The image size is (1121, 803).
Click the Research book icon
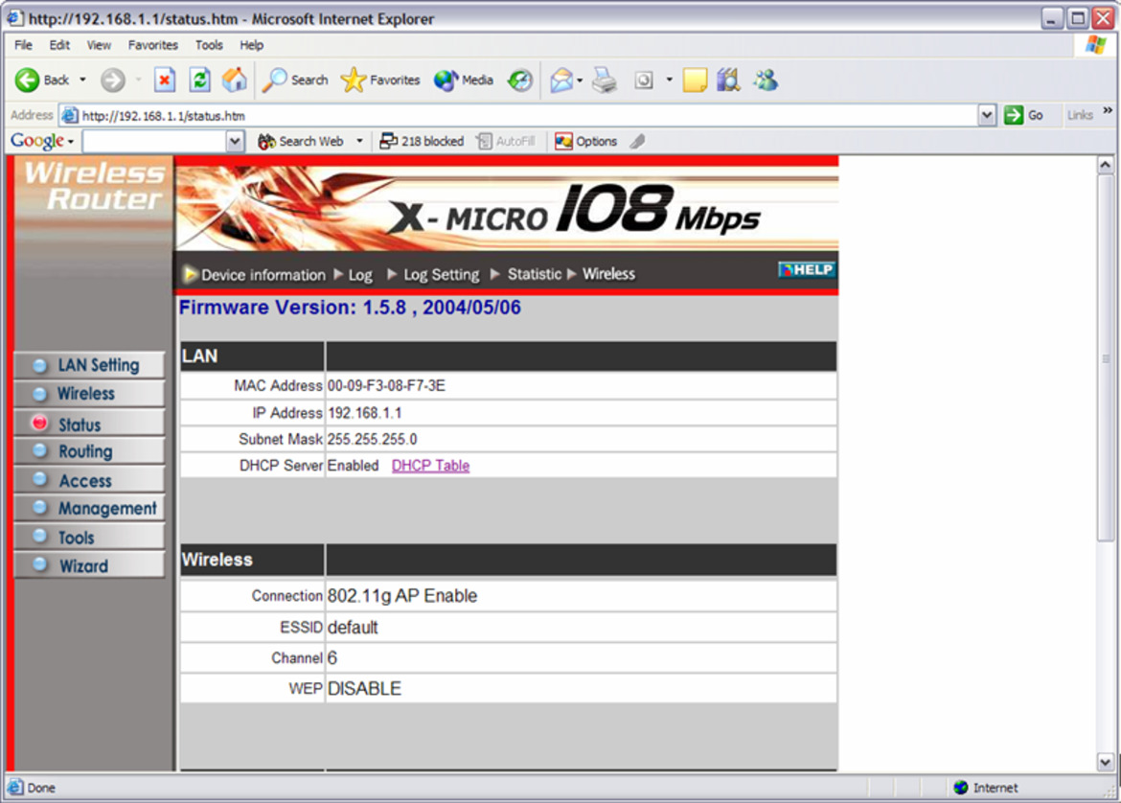(728, 80)
